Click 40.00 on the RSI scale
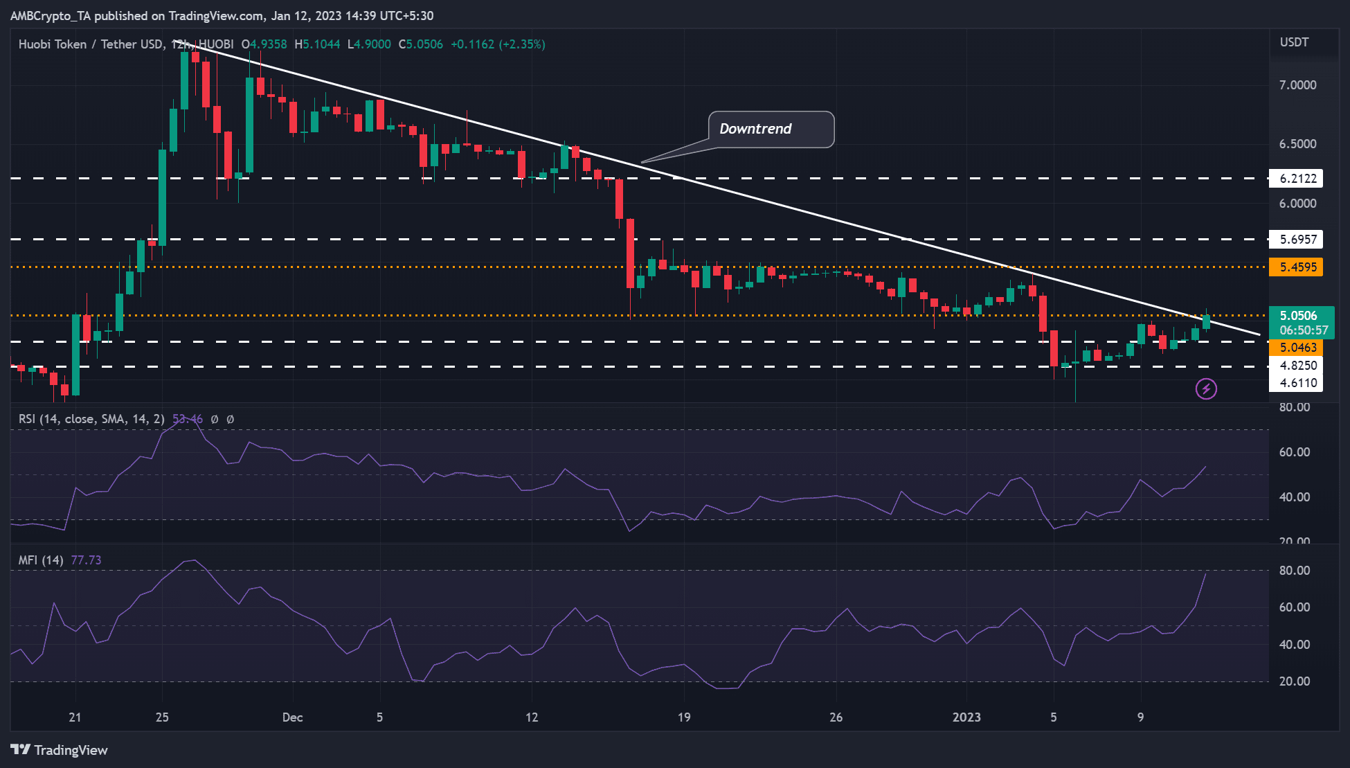This screenshot has height=768, width=1350. [1295, 497]
